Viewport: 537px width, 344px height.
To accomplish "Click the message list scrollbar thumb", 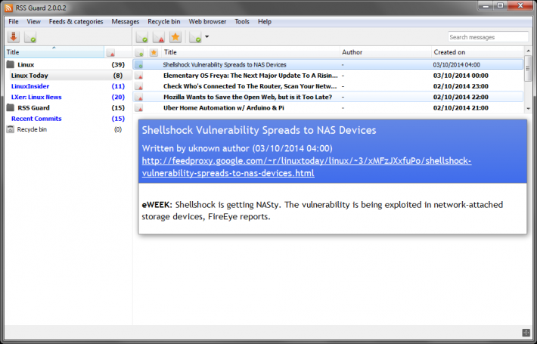I will [x=528, y=68].
